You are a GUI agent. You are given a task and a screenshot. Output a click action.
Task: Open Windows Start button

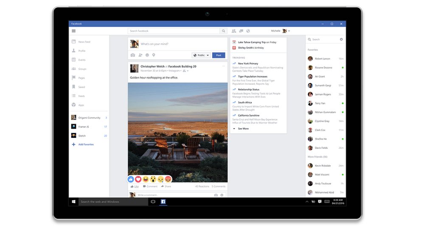[x=73, y=202]
